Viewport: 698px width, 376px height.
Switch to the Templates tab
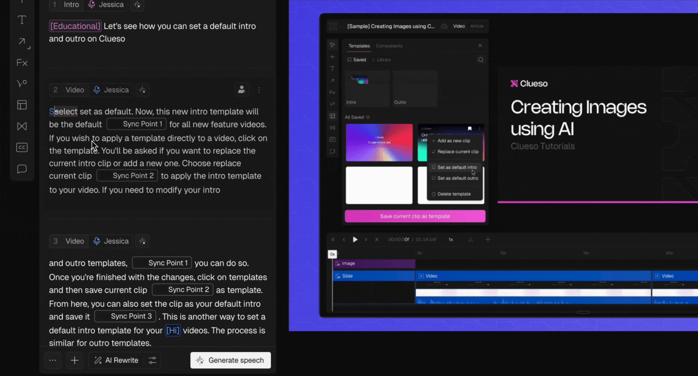(359, 46)
